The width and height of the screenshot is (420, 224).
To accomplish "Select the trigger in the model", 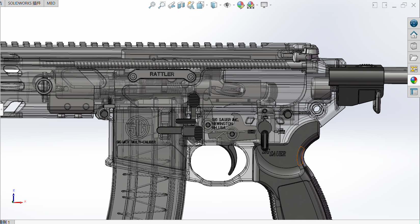I will point(232,160).
